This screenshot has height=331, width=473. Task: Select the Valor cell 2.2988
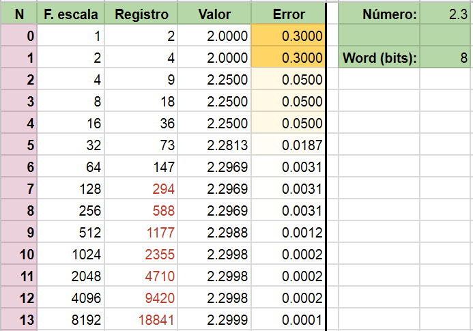click(x=214, y=232)
